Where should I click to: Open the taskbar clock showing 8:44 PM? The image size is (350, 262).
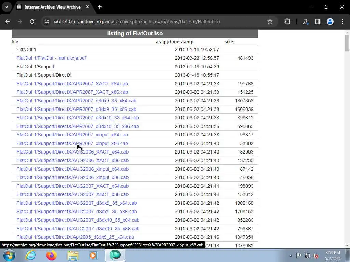pyautogui.click(x=333, y=256)
